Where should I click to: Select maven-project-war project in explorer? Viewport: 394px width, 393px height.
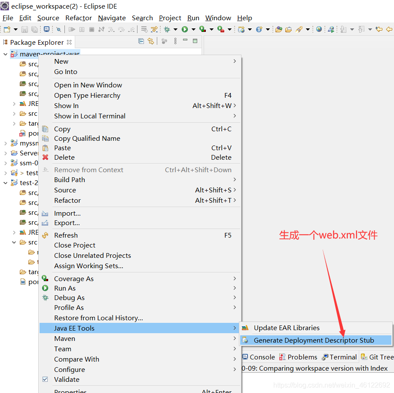pyautogui.click(x=46, y=54)
